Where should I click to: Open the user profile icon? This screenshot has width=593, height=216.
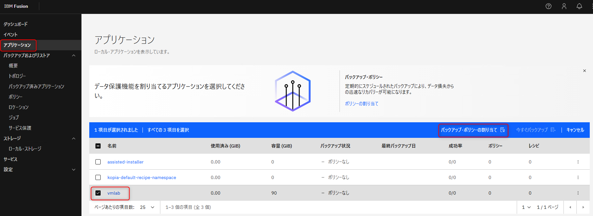tap(564, 6)
